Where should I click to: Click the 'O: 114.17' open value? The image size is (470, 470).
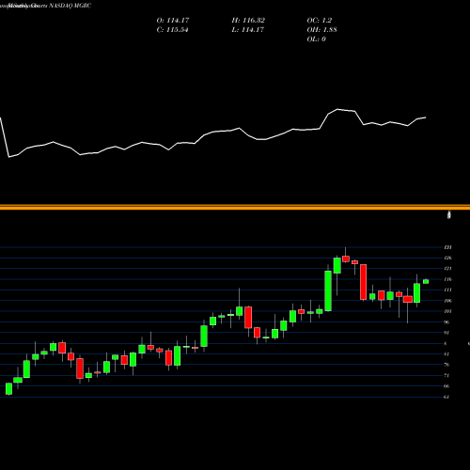pos(173,21)
